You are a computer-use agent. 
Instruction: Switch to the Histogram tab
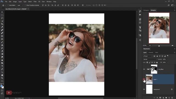click(x=146, y=10)
